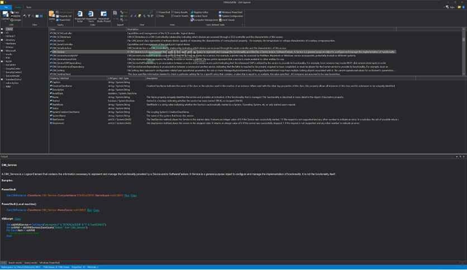Generate a PowerShell Form
Viewport: 467px width, 270px height.
point(91,17)
